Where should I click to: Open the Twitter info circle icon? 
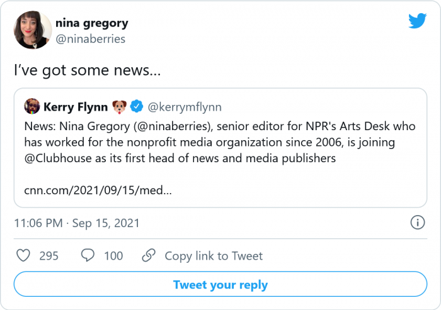coord(417,223)
